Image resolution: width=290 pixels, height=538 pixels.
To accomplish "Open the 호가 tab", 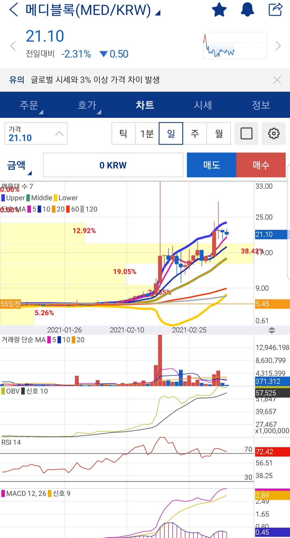I will (x=87, y=105).
